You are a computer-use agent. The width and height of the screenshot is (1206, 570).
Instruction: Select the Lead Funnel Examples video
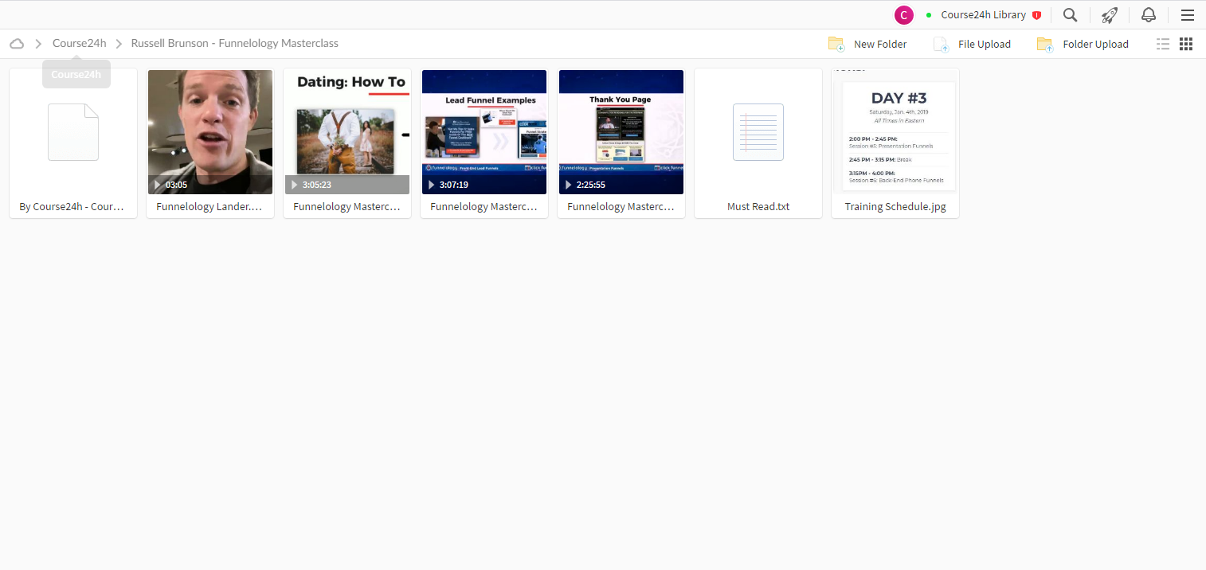pos(484,143)
